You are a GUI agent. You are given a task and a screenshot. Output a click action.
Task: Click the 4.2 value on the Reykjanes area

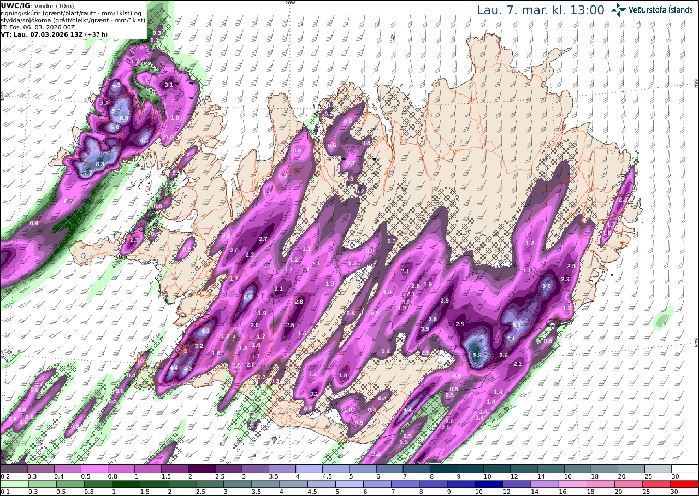187,369
